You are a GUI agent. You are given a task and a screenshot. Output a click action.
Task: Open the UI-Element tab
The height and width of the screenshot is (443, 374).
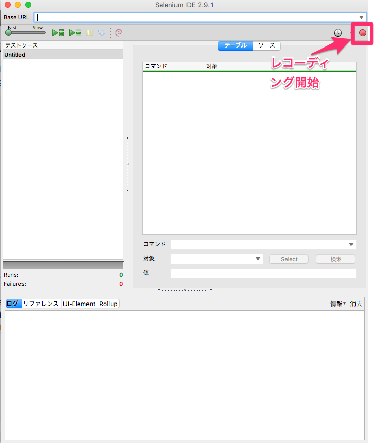(79, 304)
